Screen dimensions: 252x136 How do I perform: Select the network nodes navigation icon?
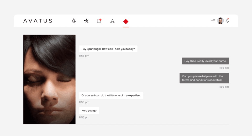click(86, 21)
